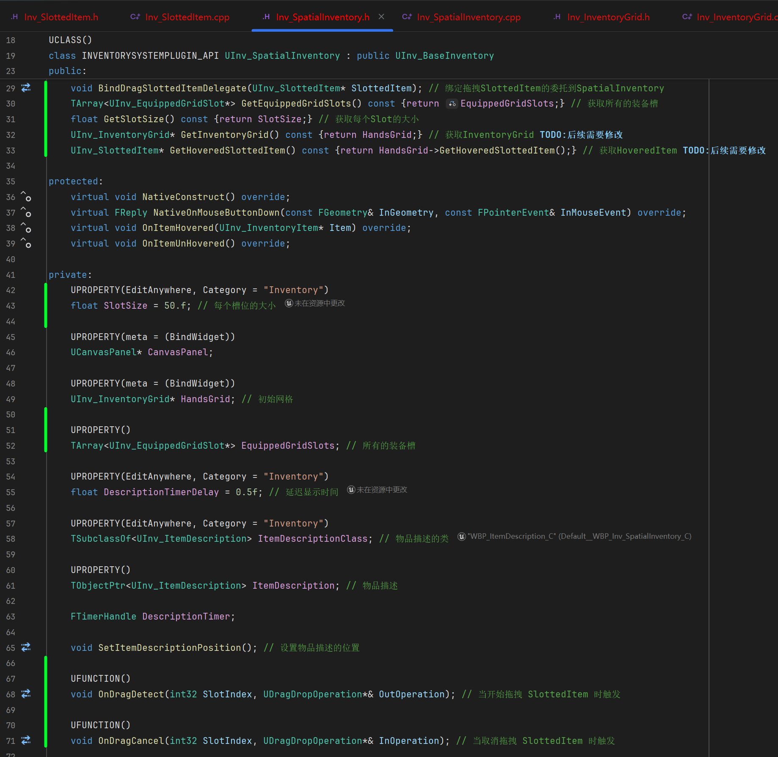778x757 pixels.
Task: Click the NativeOnMouseButtonDown function name
Action: (x=216, y=213)
